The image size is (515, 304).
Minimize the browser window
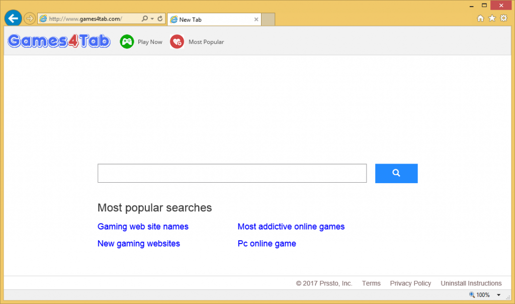pyautogui.click(x=471, y=6)
